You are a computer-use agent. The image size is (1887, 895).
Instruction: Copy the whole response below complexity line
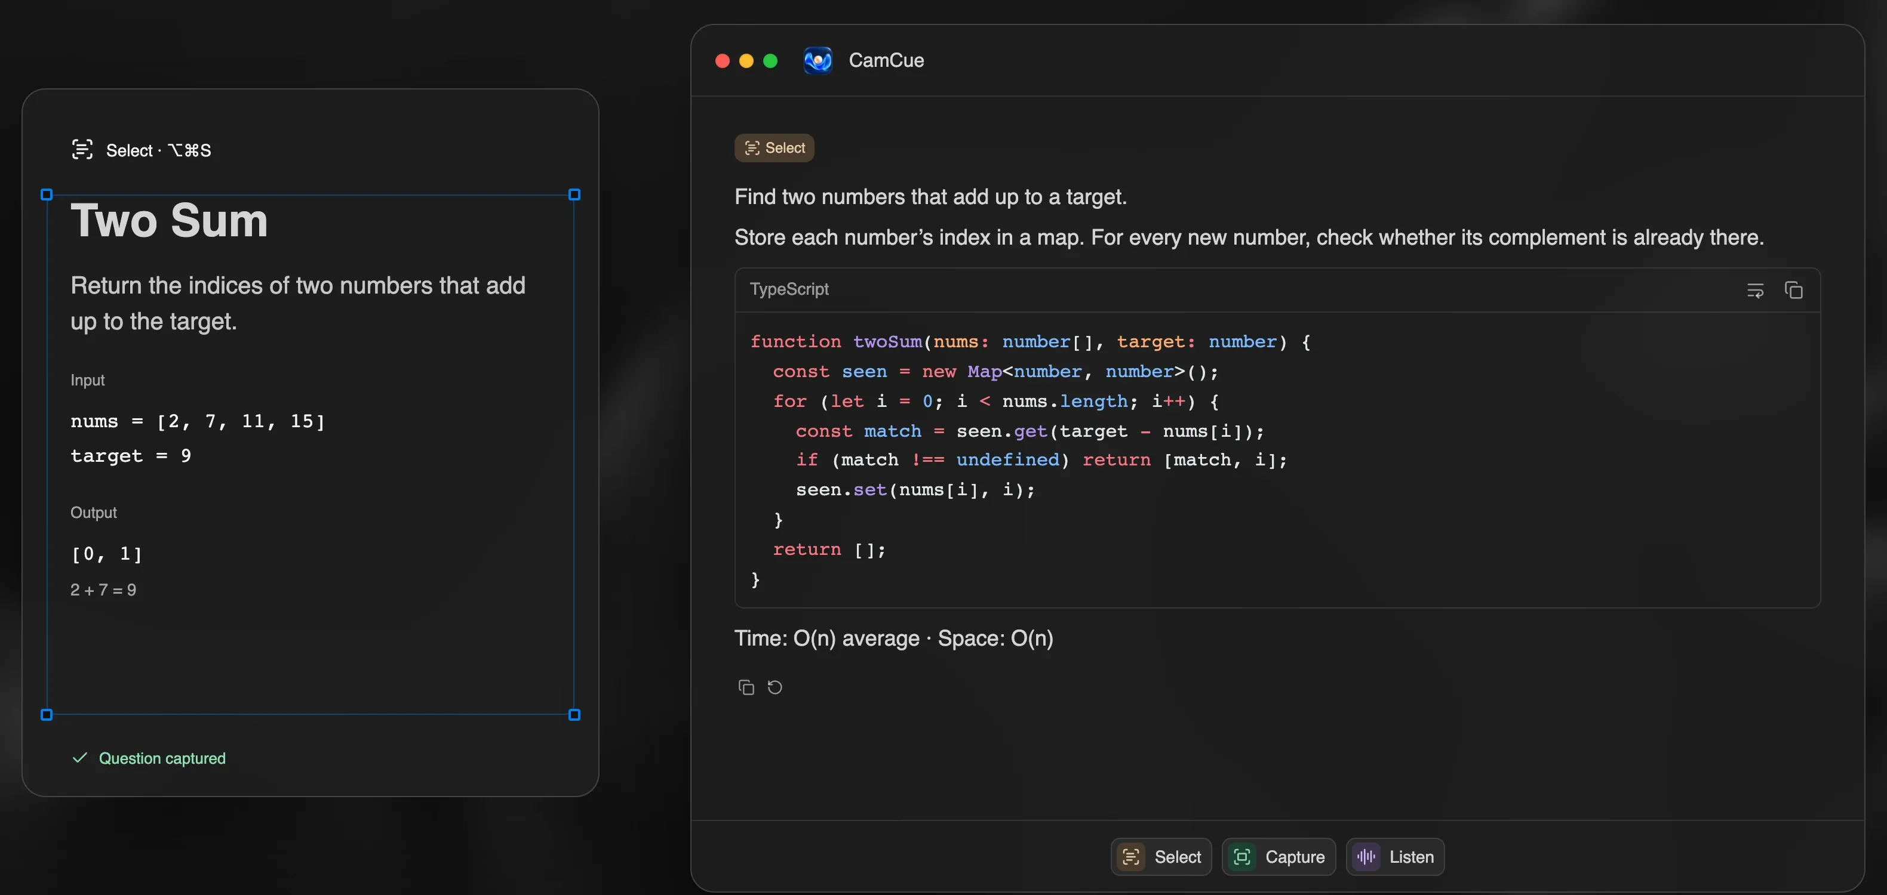(746, 687)
